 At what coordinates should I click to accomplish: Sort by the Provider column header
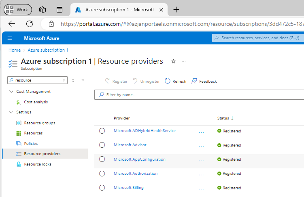pos(122,118)
